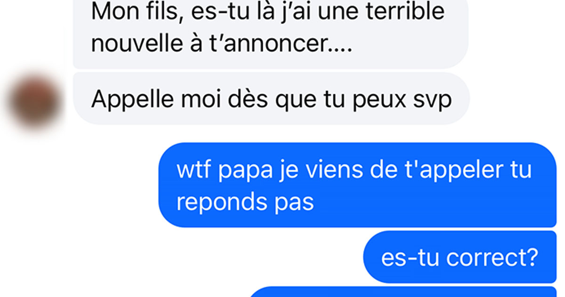Image resolution: width=565 pixels, height=297 pixels.
Task: Select the "Mon fils, es-tu là" message bubble
Action: pyautogui.click(x=271, y=34)
